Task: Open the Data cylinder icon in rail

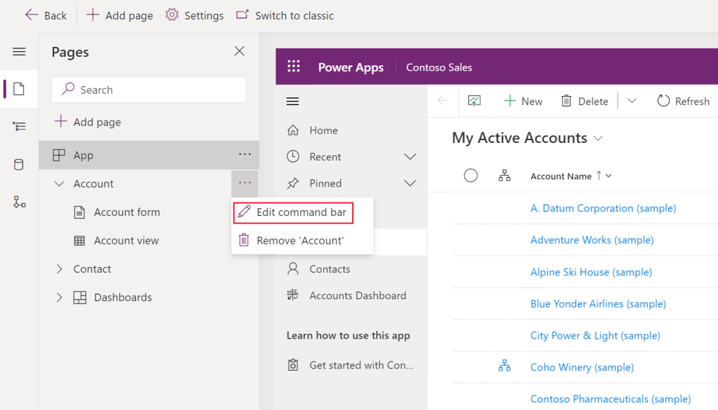Action: 19,165
